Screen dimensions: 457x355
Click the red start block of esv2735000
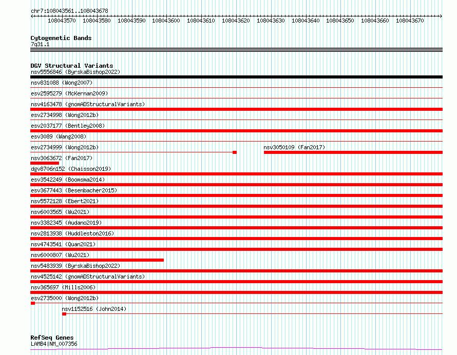point(33,303)
